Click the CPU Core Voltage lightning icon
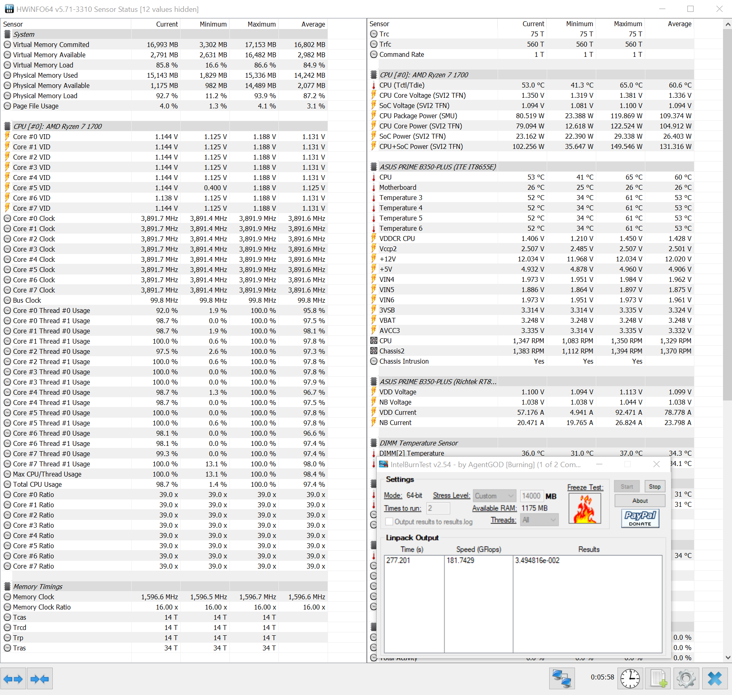732x695 pixels. 374,95
